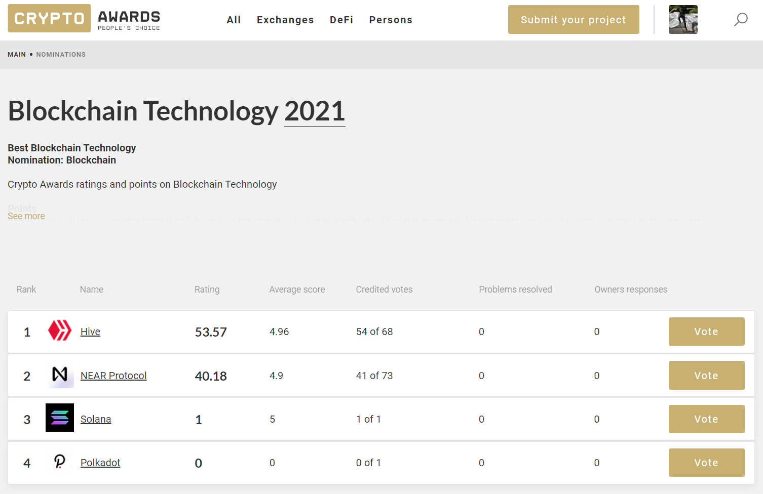
Task: Open the search magnifier icon
Action: pyautogui.click(x=741, y=20)
